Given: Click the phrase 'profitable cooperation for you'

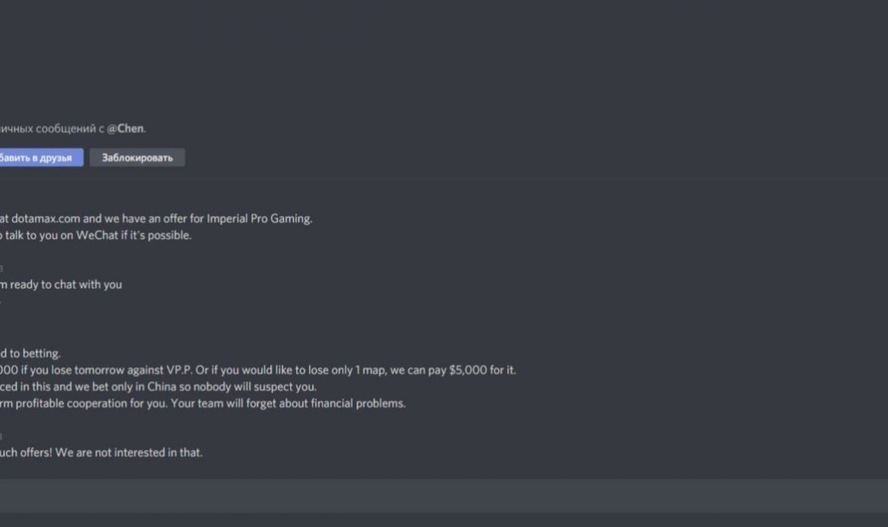Looking at the screenshot, I should tap(87, 404).
